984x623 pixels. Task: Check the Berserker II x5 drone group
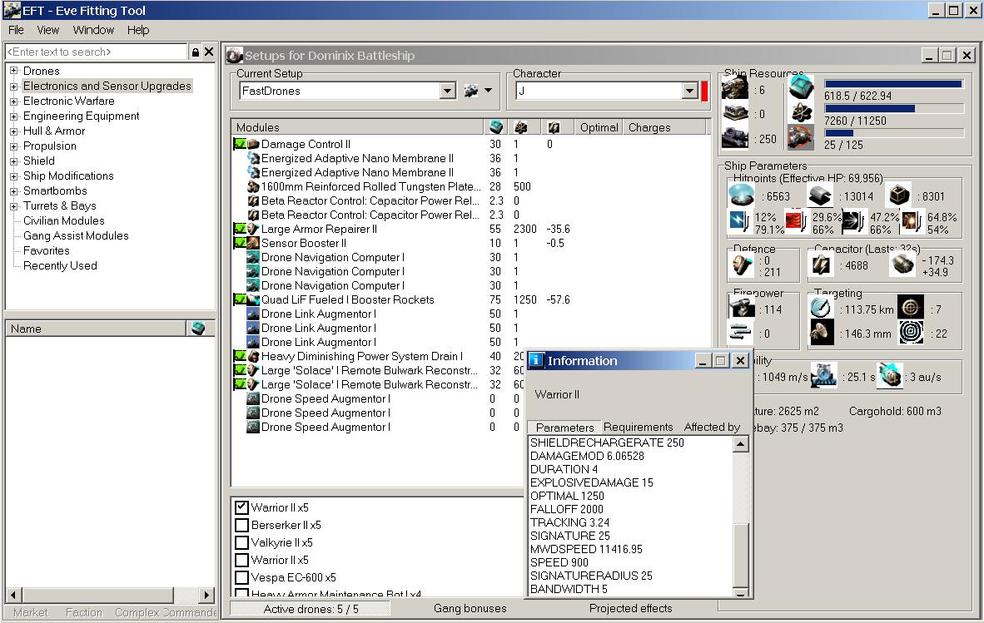tap(241, 525)
